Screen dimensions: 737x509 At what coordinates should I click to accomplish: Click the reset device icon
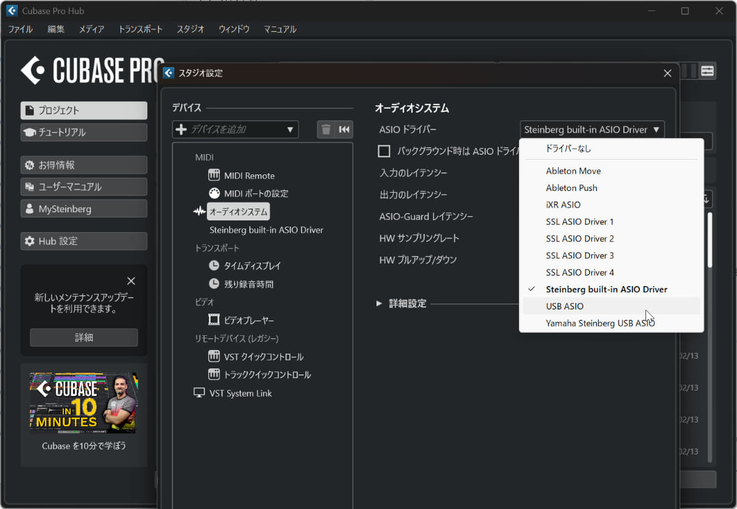[344, 130]
